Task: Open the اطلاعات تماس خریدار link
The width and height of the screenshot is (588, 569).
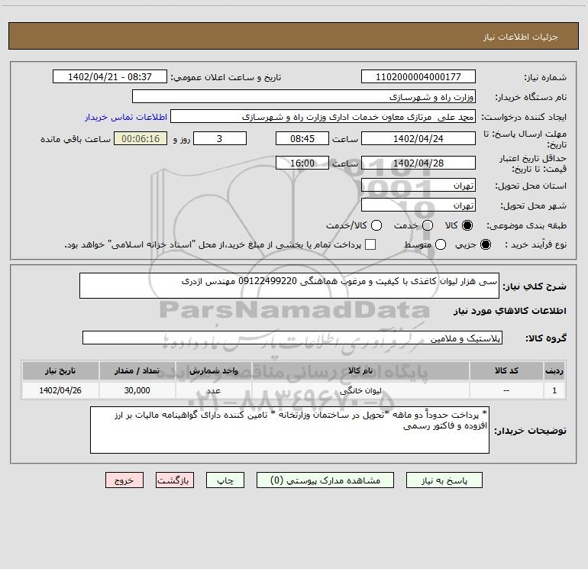Action: click(126, 117)
